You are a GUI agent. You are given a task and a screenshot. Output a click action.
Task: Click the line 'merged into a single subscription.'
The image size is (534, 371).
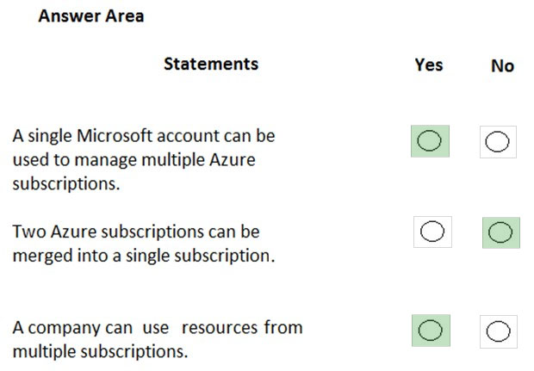[144, 256]
